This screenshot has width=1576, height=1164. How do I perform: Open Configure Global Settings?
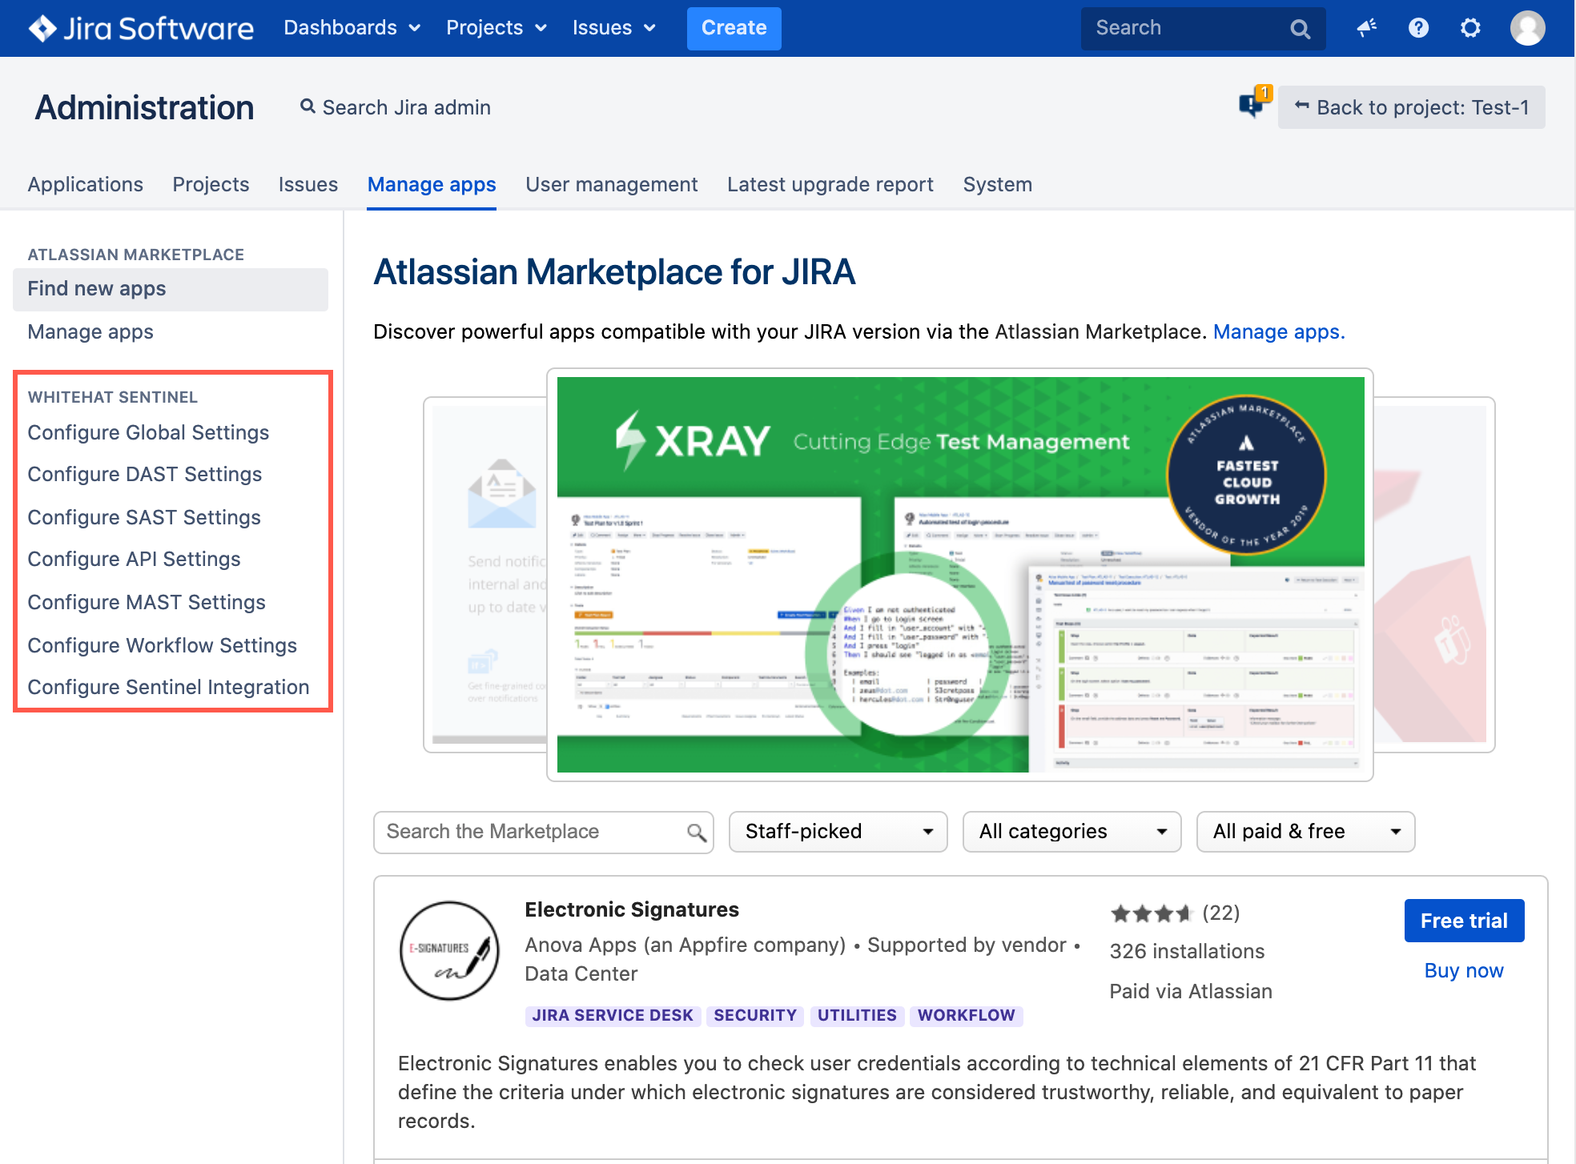[148, 432]
